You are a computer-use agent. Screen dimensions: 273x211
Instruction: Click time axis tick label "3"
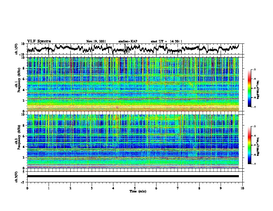pyautogui.click(x=92, y=188)
